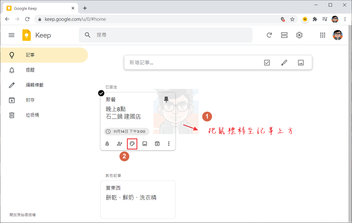Open the main menu hamburger icon
This screenshot has width=352, height=223.
(11, 35)
